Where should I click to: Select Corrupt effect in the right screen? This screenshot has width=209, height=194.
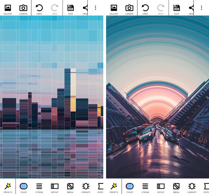[x=192, y=187]
